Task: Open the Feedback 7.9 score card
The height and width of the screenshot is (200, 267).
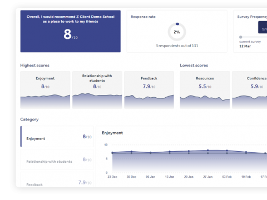Action: point(149,90)
